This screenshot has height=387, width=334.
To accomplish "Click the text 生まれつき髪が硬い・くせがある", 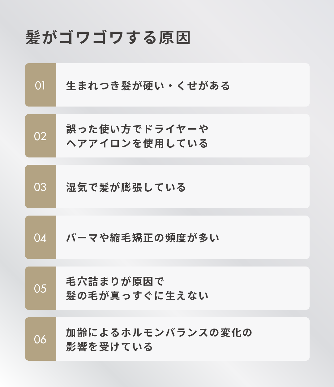I will 148,85.
